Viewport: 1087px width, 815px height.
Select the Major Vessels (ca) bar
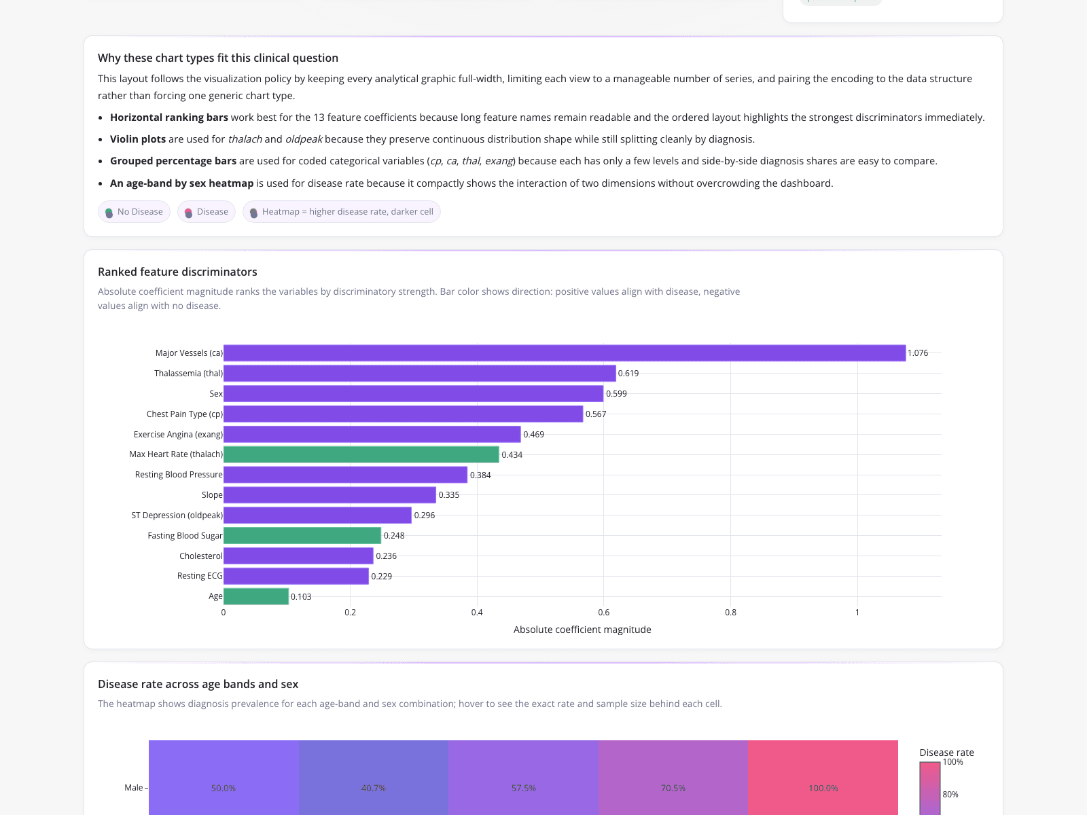(x=565, y=353)
